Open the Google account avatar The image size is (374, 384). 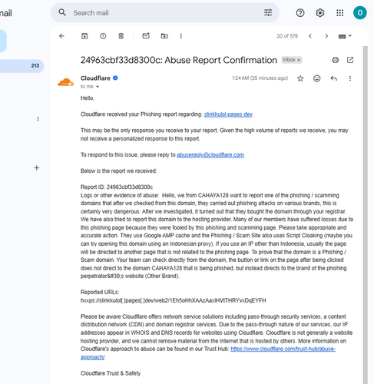pyautogui.click(x=360, y=12)
